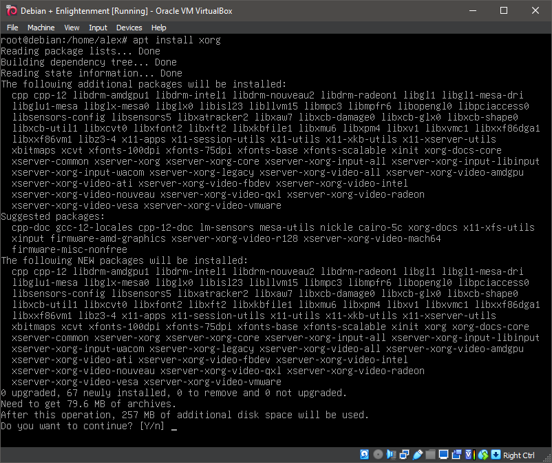Click the hard disk activity status icon
552x463 pixels.
coord(364,455)
